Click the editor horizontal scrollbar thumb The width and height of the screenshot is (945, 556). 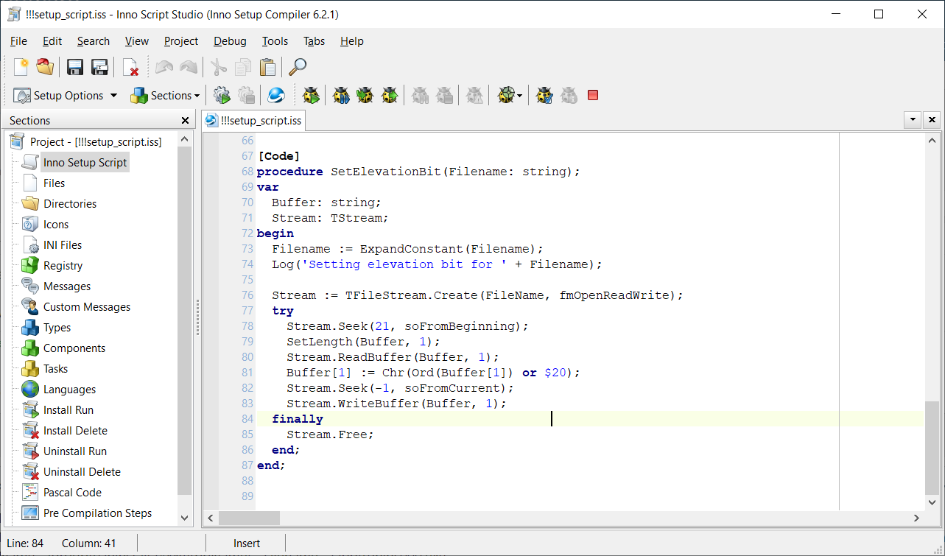[x=250, y=518]
